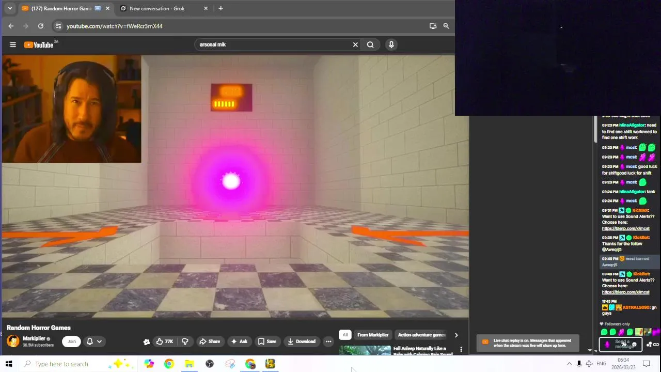Focus the address bar URL
Image resolution: width=661 pixels, height=372 pixels.
coord(115,26)
